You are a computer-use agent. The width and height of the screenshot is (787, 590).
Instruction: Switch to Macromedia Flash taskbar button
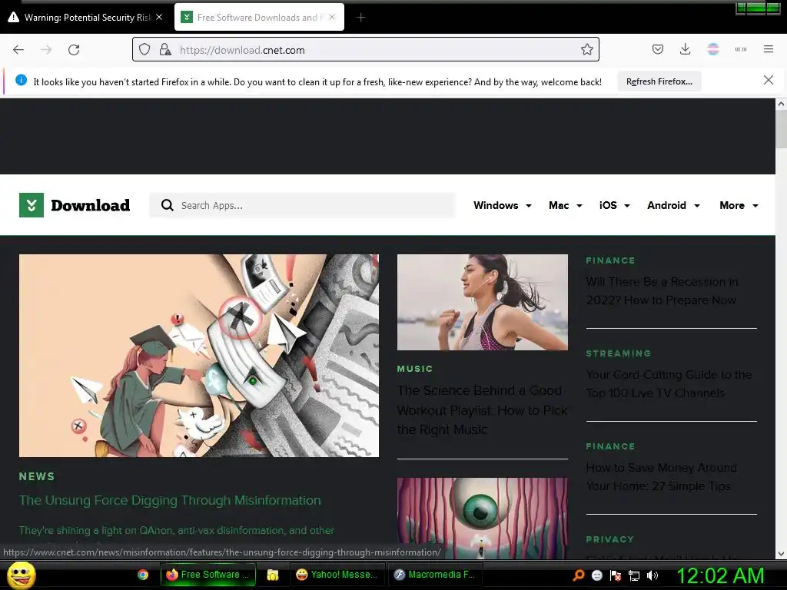click(x=435, y=575)
